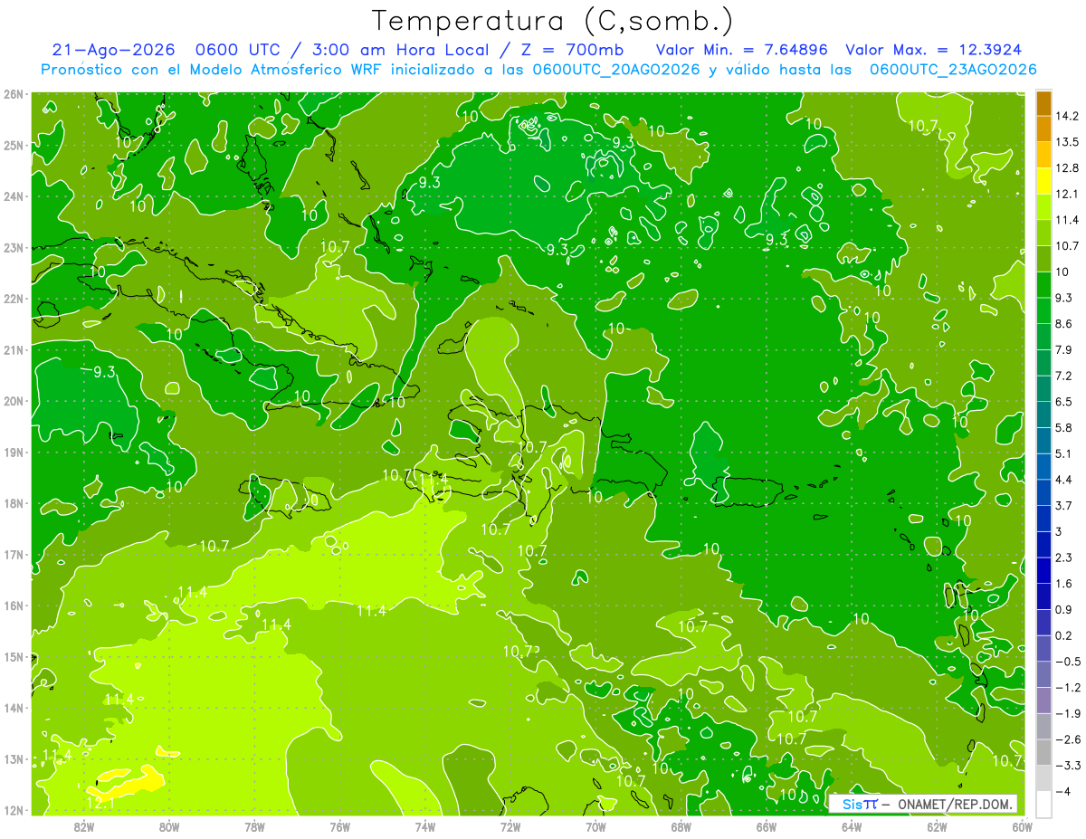Click the '12N' latitude axis label
This screenshot has width=1086, height=839.
pos(14,810)
